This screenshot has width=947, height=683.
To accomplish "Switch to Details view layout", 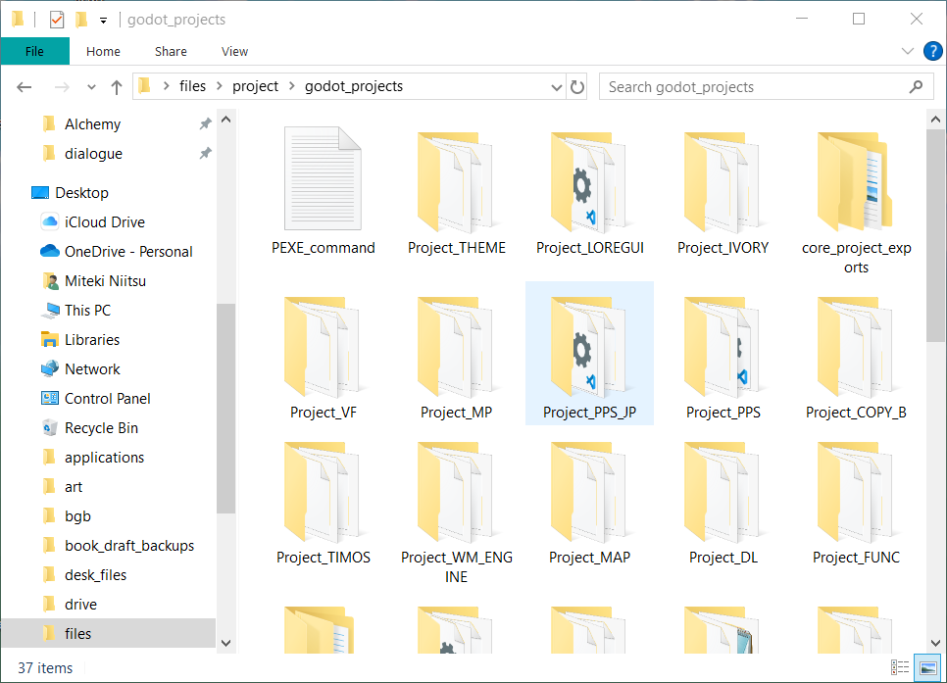I will (x=900, y=667).
